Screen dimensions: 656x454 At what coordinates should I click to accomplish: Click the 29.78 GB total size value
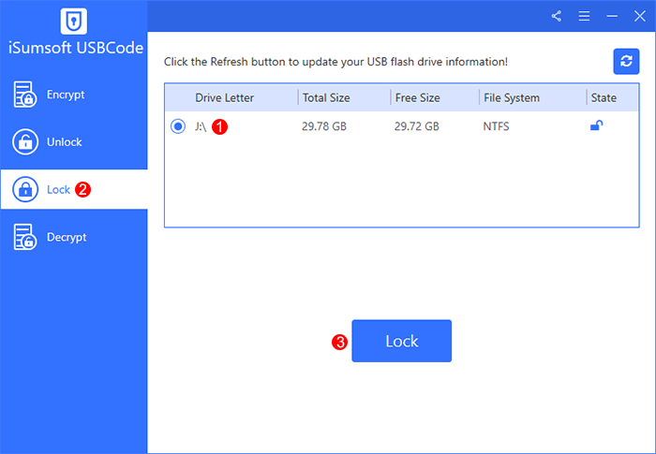tap(324, 126)
